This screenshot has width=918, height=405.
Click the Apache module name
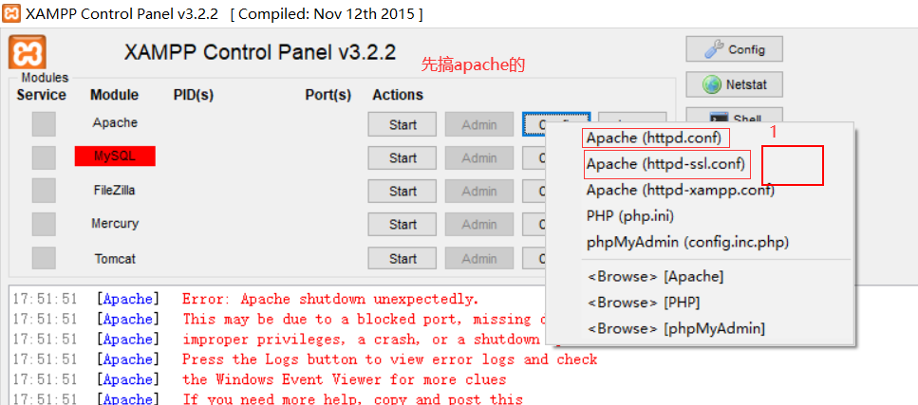[x=115, y=123]
